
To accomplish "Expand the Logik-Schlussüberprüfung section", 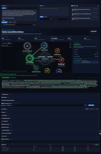I will click(x=50, y=133).
